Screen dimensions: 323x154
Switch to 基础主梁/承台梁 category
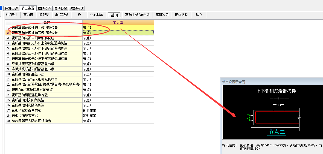coord(137,15)
